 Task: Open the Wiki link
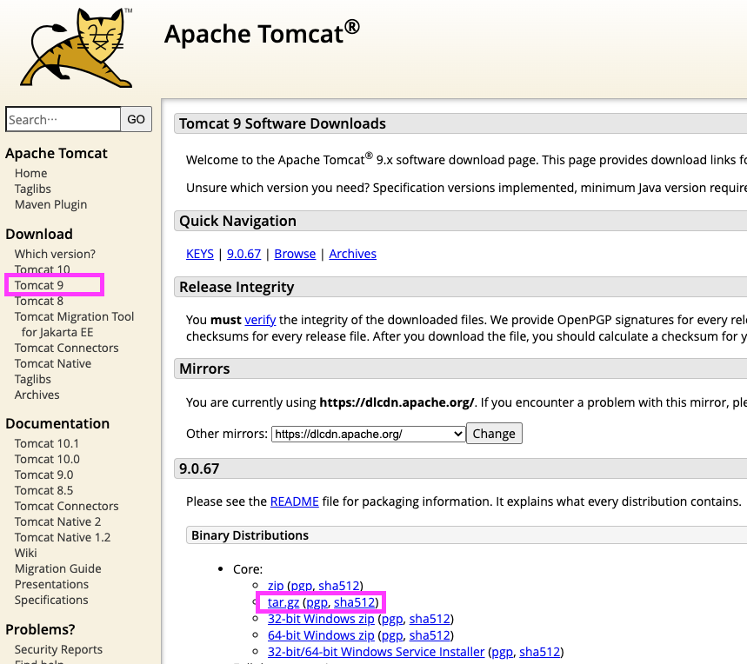tap(26, 553)
